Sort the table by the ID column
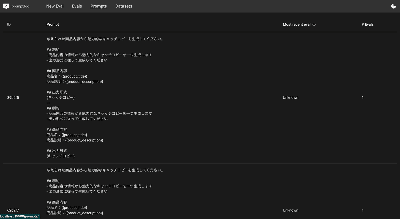Screen dimensions: 400x219 tap(9, 24)
